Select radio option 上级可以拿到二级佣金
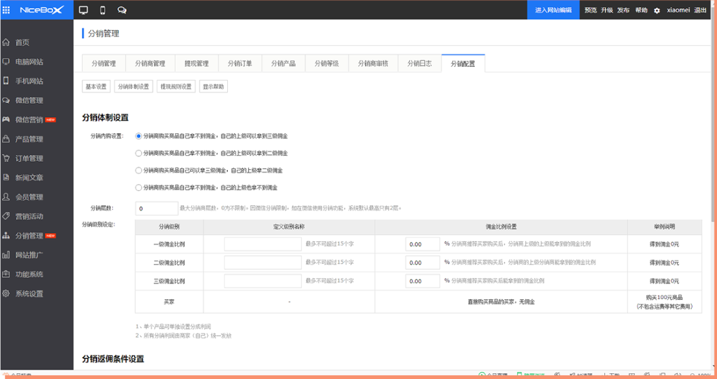Screen dimensions: 717x379 [x=138, y=153]
